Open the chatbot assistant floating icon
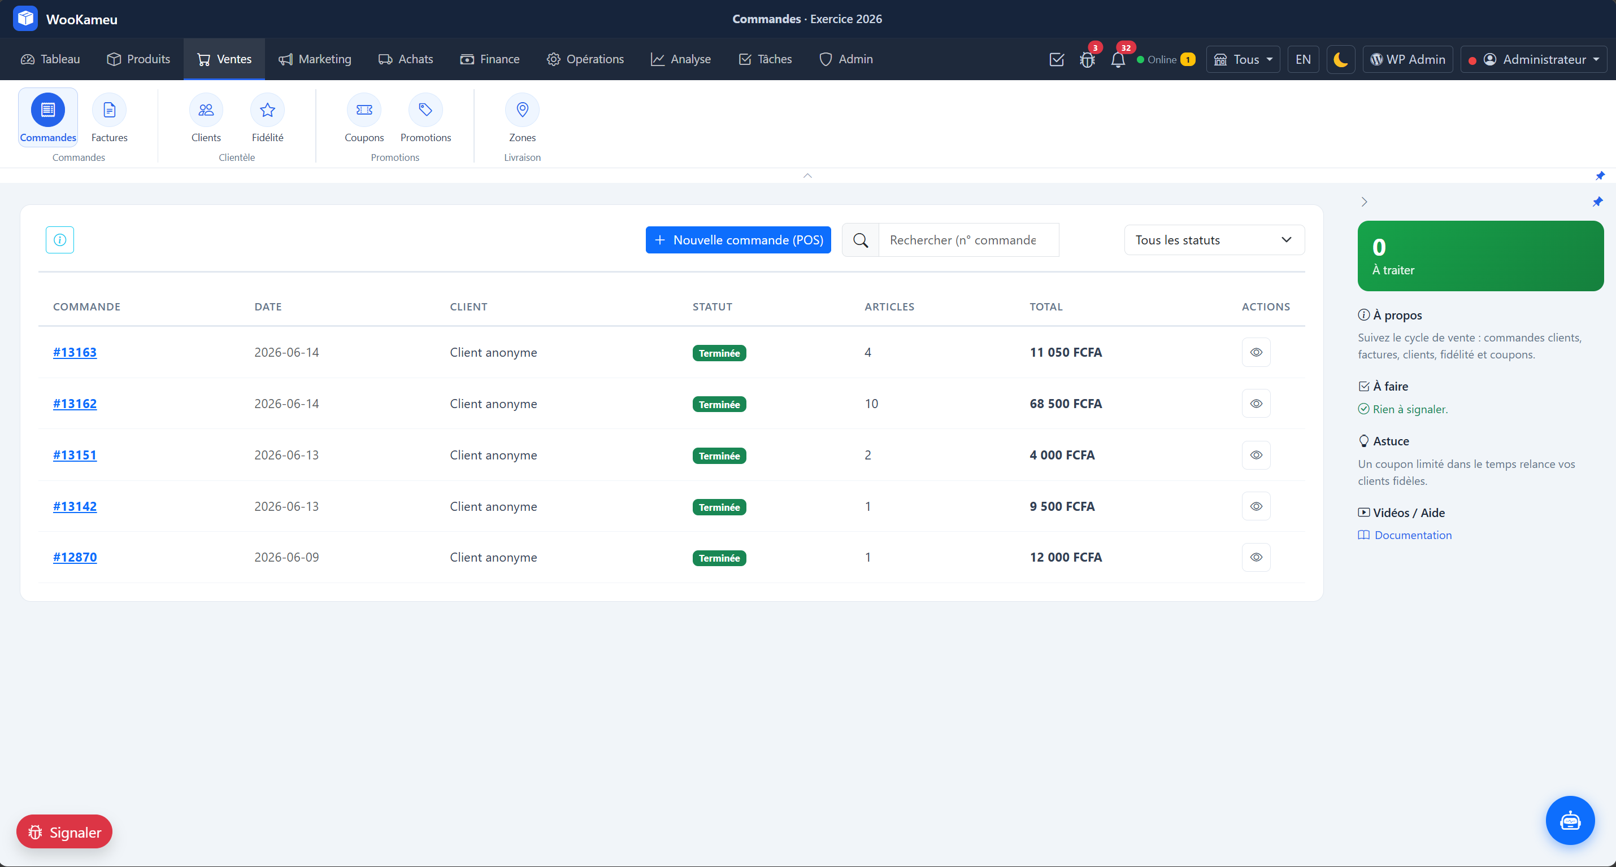This screenshot has width=1616, height=867. 1570,820
